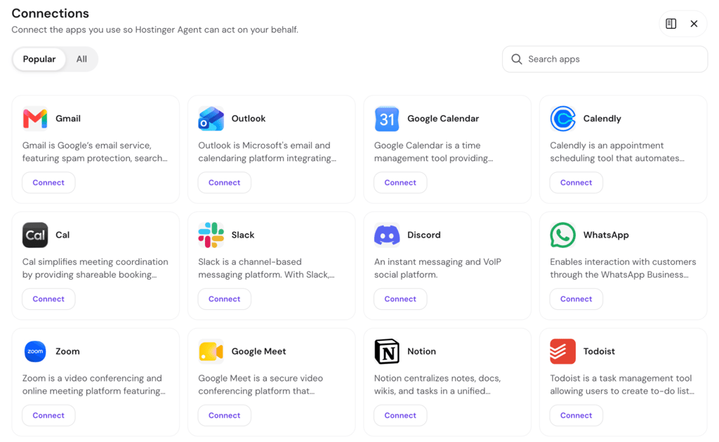Click the Outlook app icon
Screen dimensions: 719x442
(x=211, y=119)
